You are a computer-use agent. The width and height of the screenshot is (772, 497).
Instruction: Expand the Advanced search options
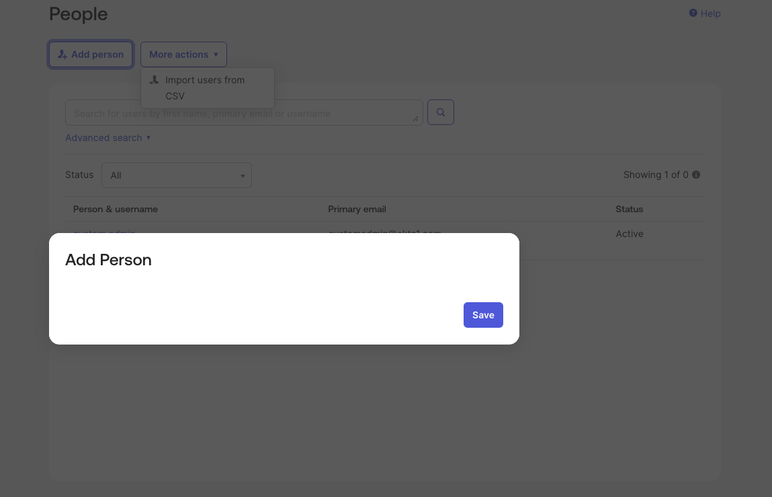108,138
